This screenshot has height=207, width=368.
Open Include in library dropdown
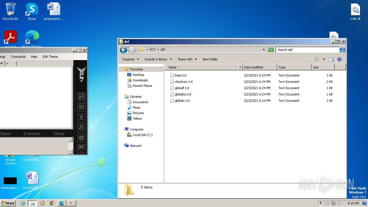(x=158, y=59)
